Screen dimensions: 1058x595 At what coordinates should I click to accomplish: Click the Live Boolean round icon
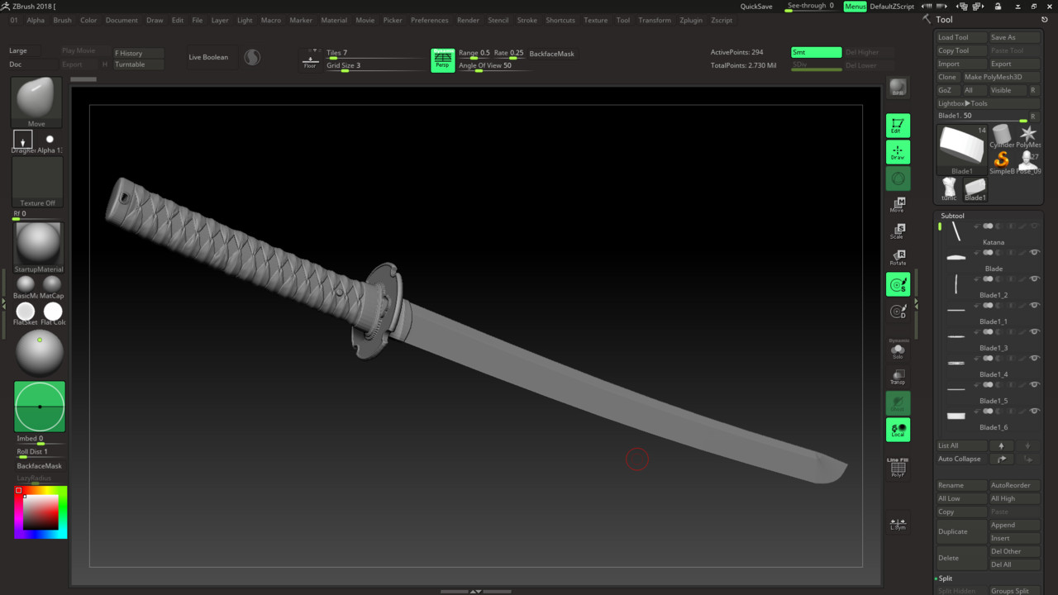(252, 57)
